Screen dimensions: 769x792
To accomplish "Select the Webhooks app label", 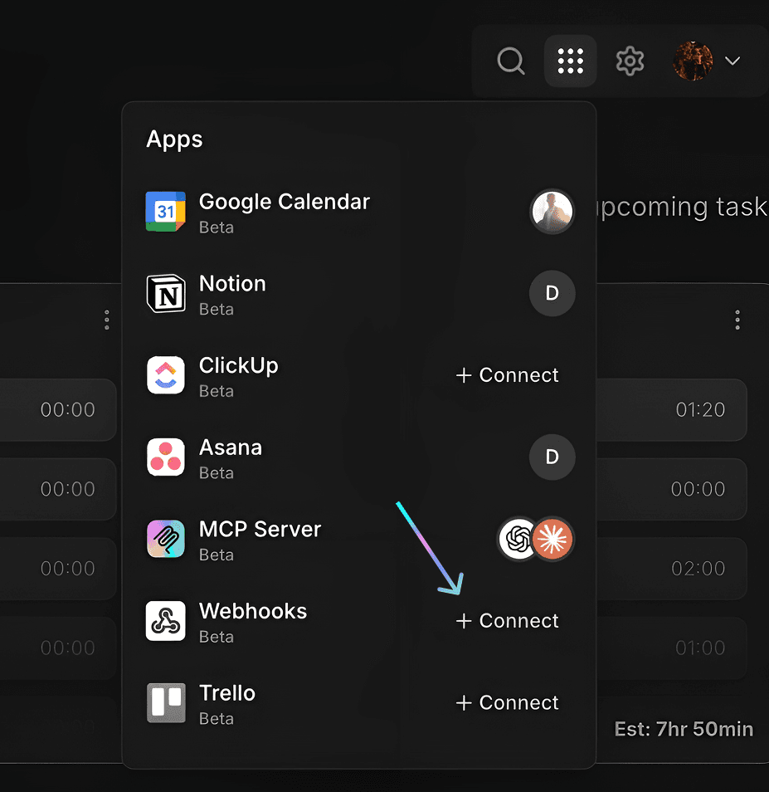I will (253, 611).
